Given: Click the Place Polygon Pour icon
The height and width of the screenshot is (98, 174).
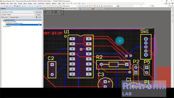Looking at the screenshot, I should [x=97, y=6].
